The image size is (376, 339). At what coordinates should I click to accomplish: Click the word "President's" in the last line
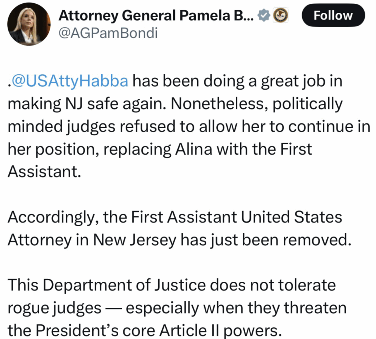(x=87, y=331)
